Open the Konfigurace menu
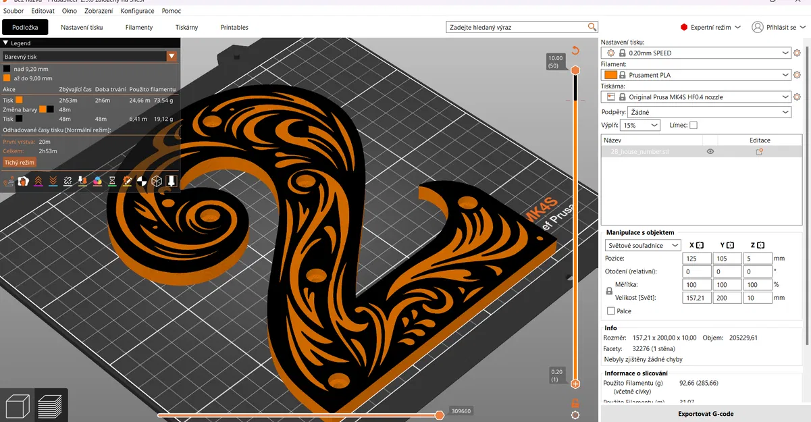 [137, 11]
